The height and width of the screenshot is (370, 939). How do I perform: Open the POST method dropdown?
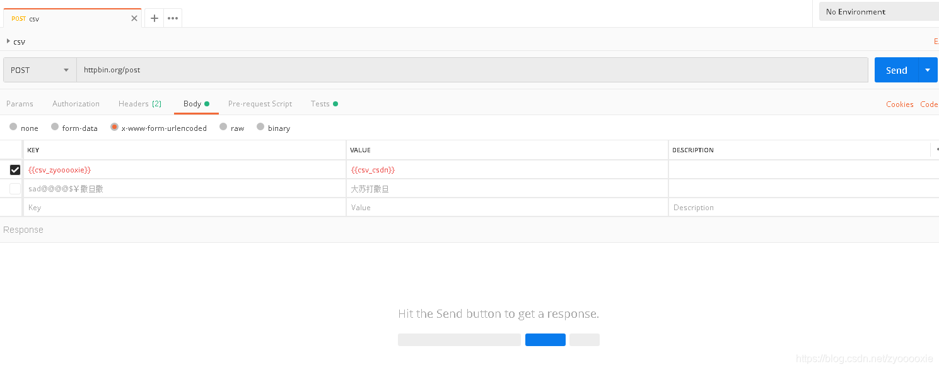coord(40,70)
